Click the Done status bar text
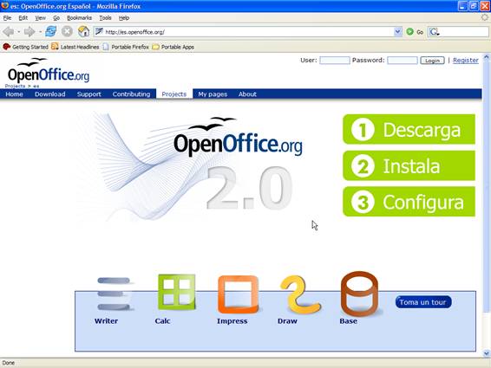The image size is (491, 368). [9, 363]
